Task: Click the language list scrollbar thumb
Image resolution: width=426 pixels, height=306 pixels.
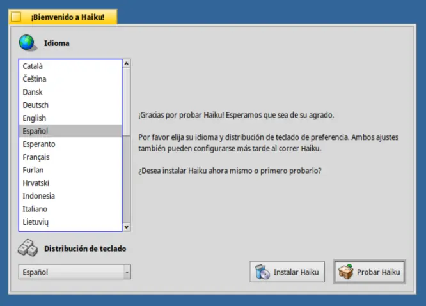Action: pos(127,102)
